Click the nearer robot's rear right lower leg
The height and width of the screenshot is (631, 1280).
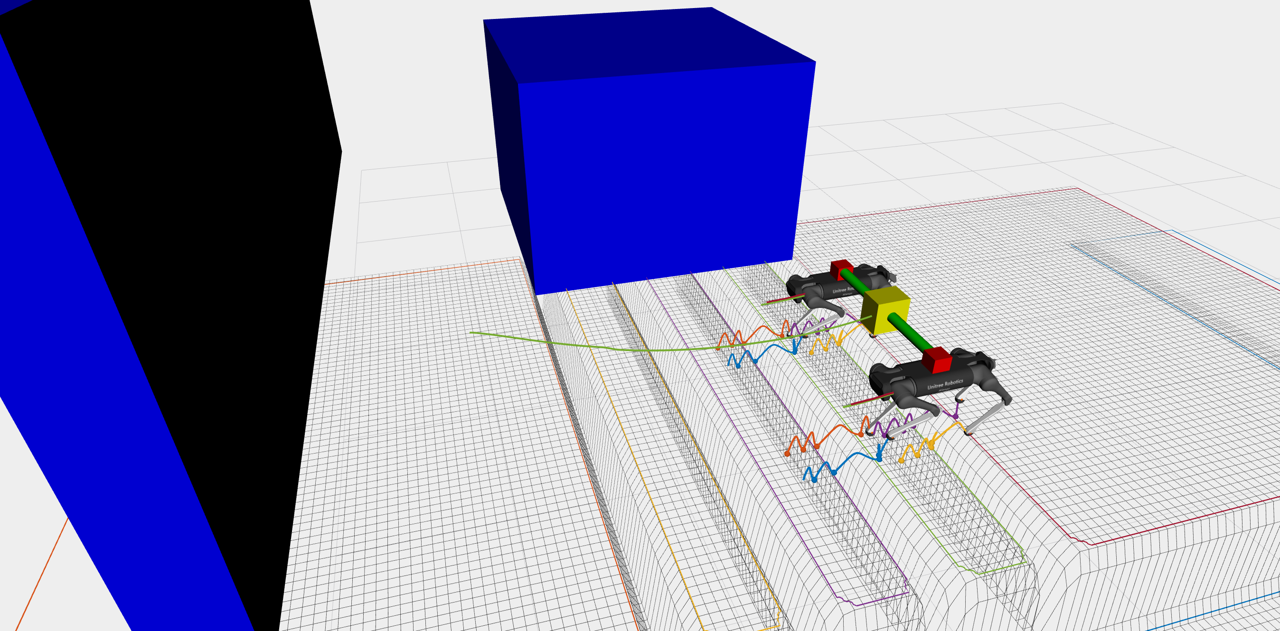point(985,418)
